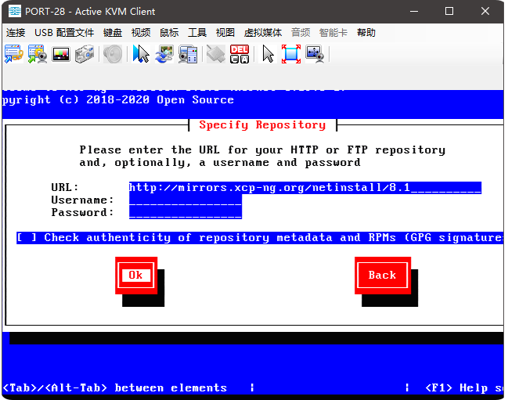Screen dimensions: 508x400
Task: Minimize the Active KVM Client window
Action: 414,11
